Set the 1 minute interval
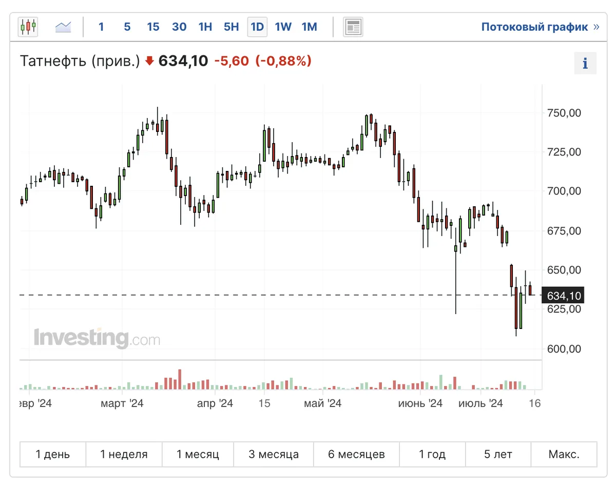Screen dimensions: 616x485 coord(101,27)
